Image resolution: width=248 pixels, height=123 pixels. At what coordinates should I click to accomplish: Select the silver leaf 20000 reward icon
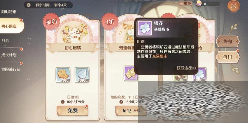pos(82,75)
